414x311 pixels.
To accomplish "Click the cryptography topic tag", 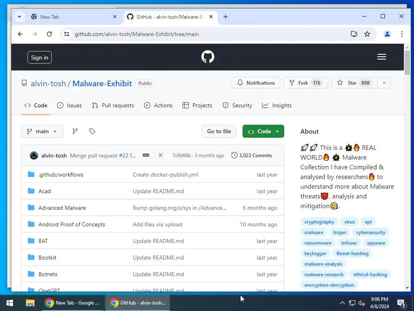I will pyautogui.click(x=319, y=222).
